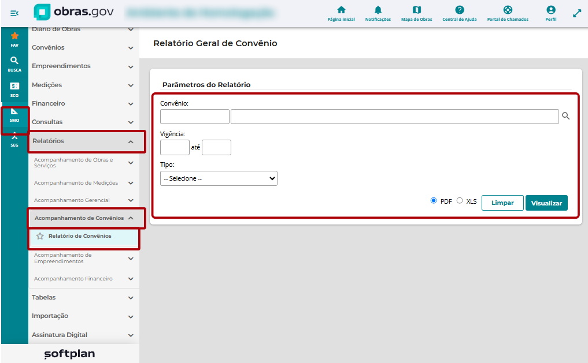Collapse the sidebar menu hamburger icon
Screen dimensions: 588x363
pos(14,13)
